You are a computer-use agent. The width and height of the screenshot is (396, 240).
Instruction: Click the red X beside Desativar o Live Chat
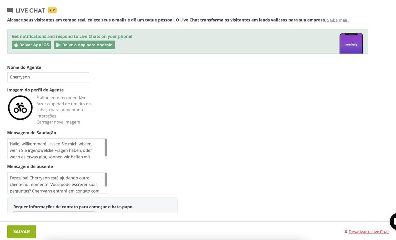pyautogui.click(x=346, y=232)
